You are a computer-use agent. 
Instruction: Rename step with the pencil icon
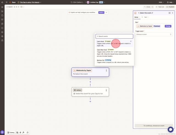(152, 13)
